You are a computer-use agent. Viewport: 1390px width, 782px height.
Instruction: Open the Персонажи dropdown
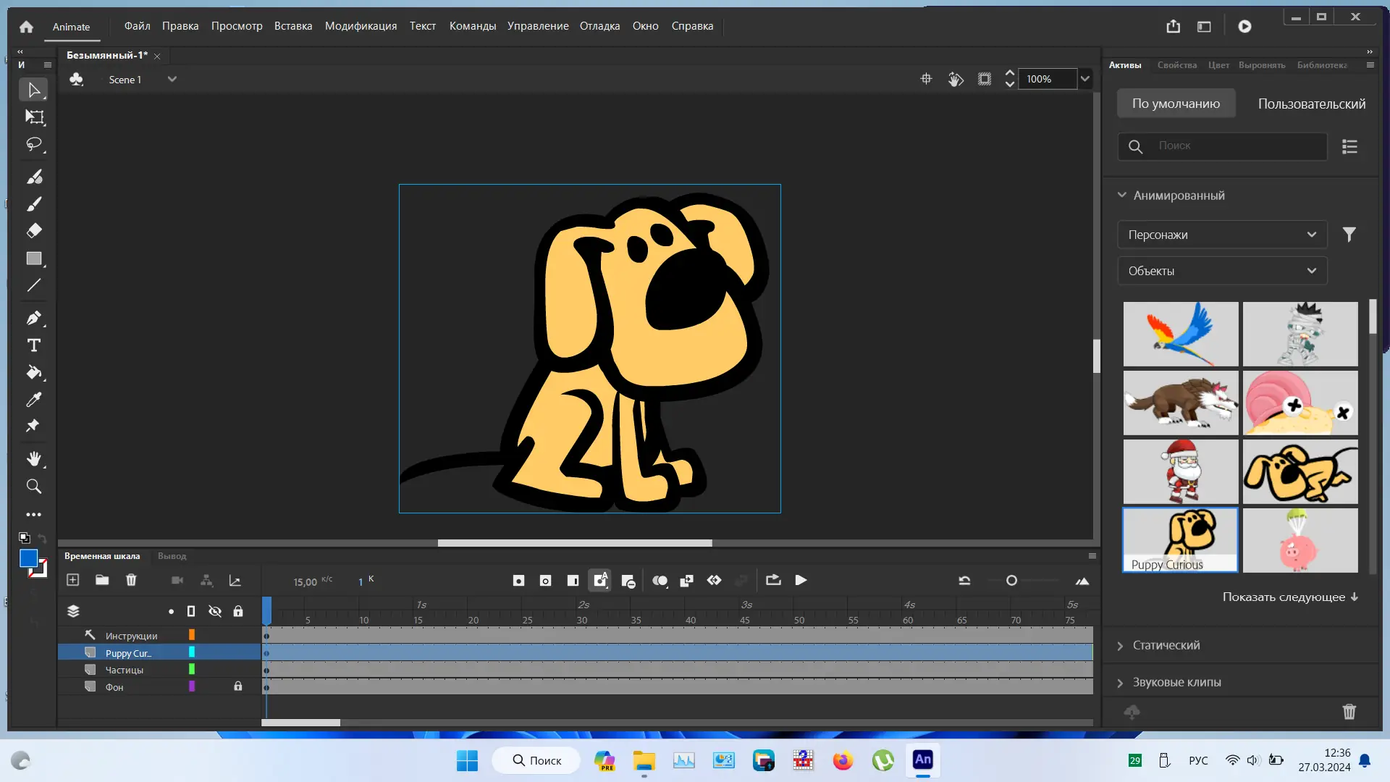(x=1221, y=235)
